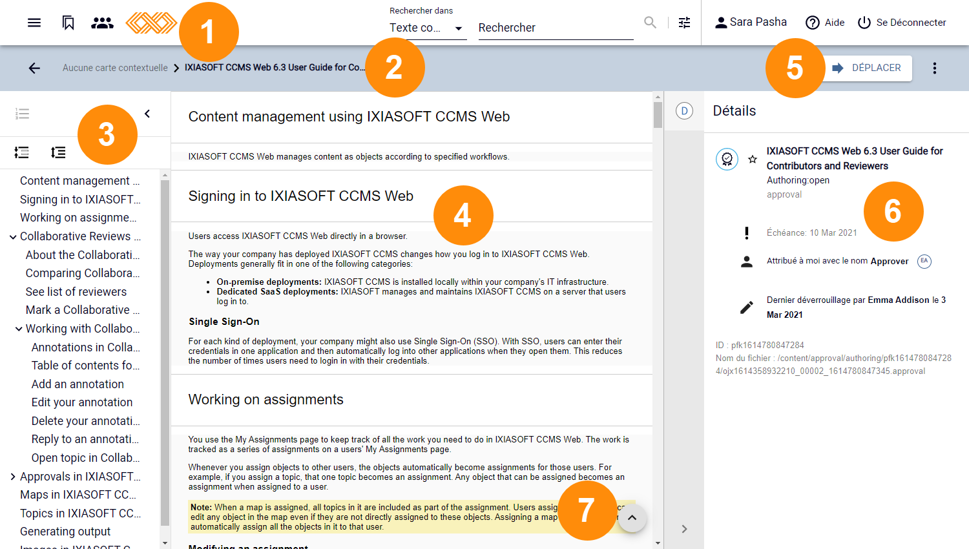Click Se Déconnecter to log out
Image resolution: width=969 pixels, height=549 pixels.
[x=902, y=23]
